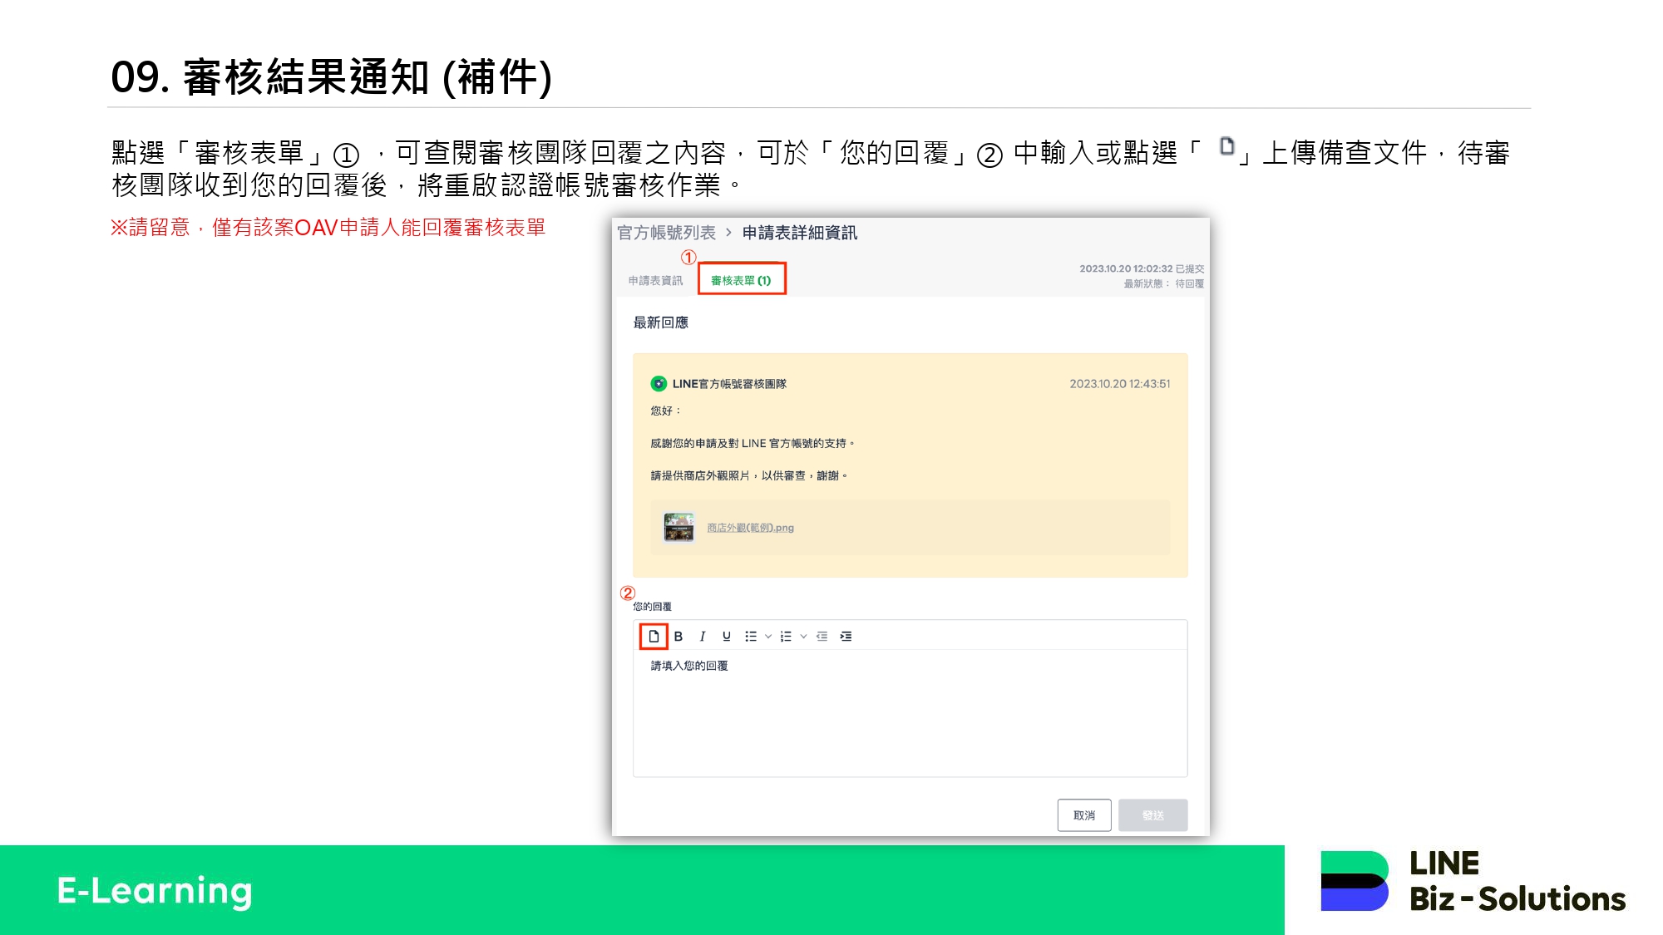This screenshot has height=935, width=1663.
Task: Open numbered list style dropdown arrow
Action: (x=803, y=637)
